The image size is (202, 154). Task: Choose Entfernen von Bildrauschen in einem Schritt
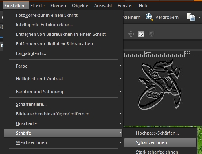coord(63,34)
